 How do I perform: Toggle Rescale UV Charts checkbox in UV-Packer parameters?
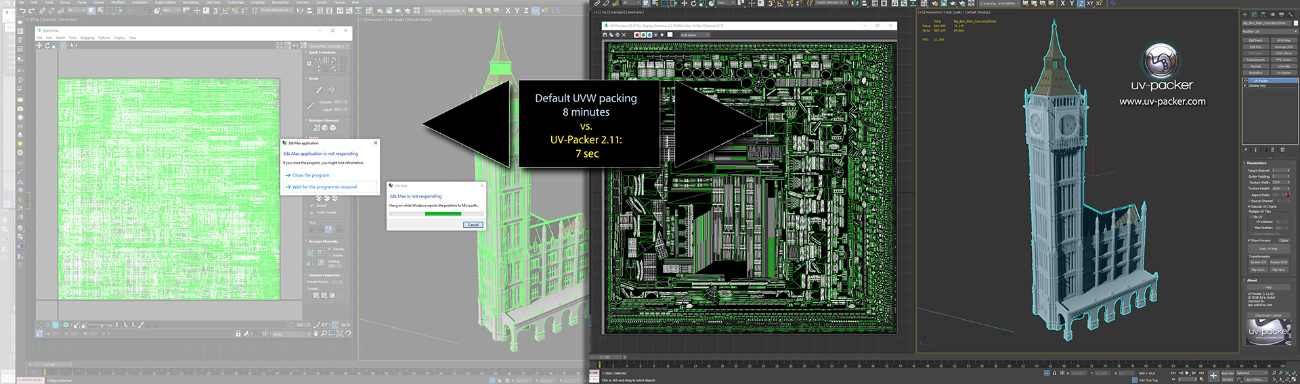pyautogui.click(x=1249, y=207)
